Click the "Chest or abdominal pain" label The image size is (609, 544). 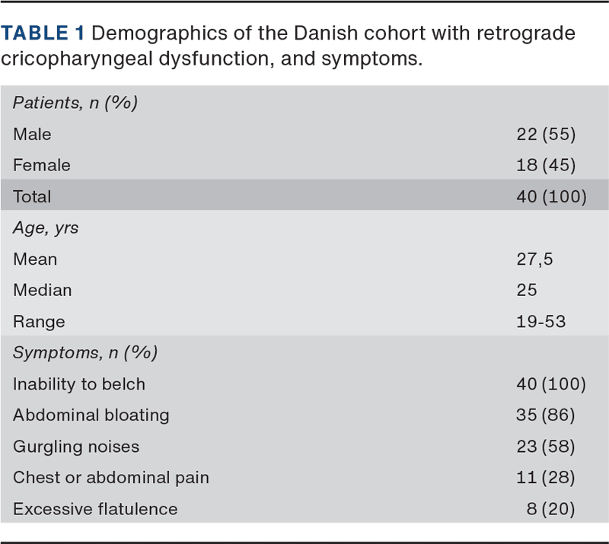coord(110,478)
